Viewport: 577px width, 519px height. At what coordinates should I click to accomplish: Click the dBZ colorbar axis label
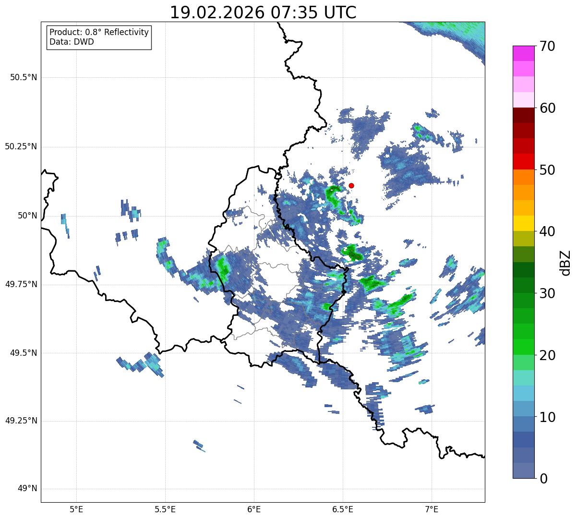coord(566,262)
